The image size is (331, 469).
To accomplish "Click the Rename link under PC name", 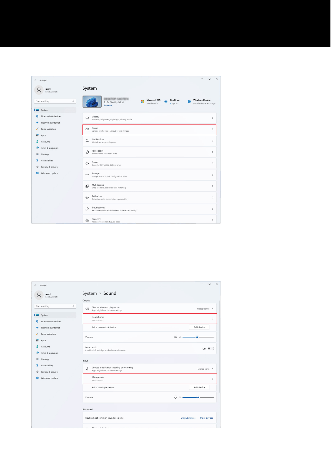I will [x=108, y=105].
